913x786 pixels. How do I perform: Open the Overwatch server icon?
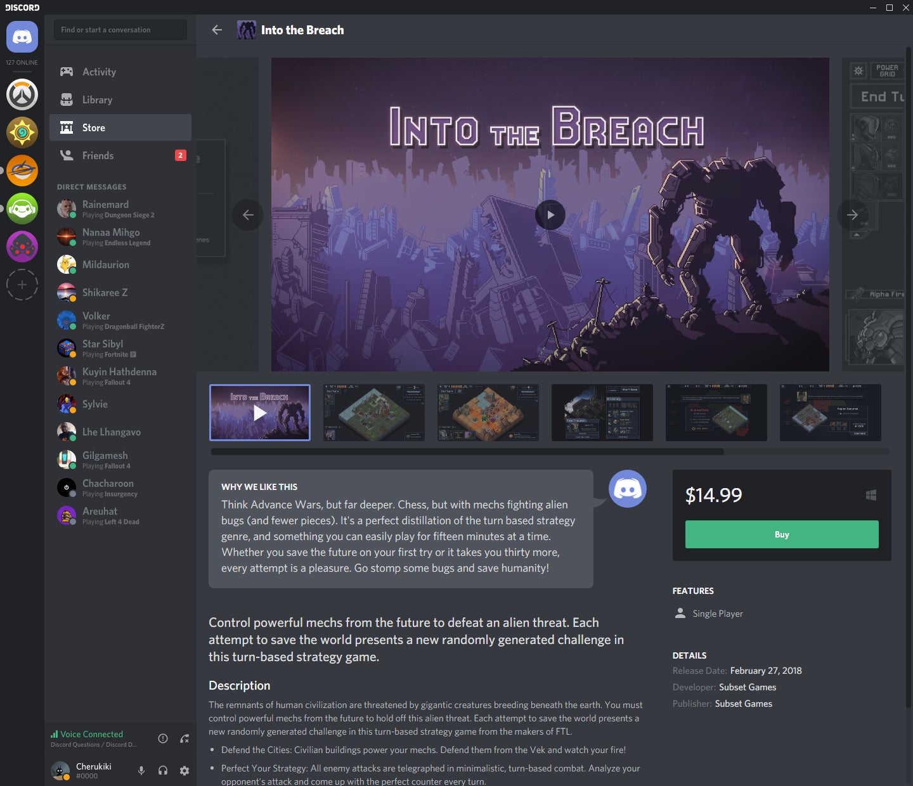[x=22, y=95]
